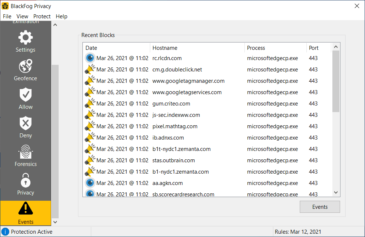Screen dimensions: 365x237
Task: Open the File menu
Action: click(7, 16)
